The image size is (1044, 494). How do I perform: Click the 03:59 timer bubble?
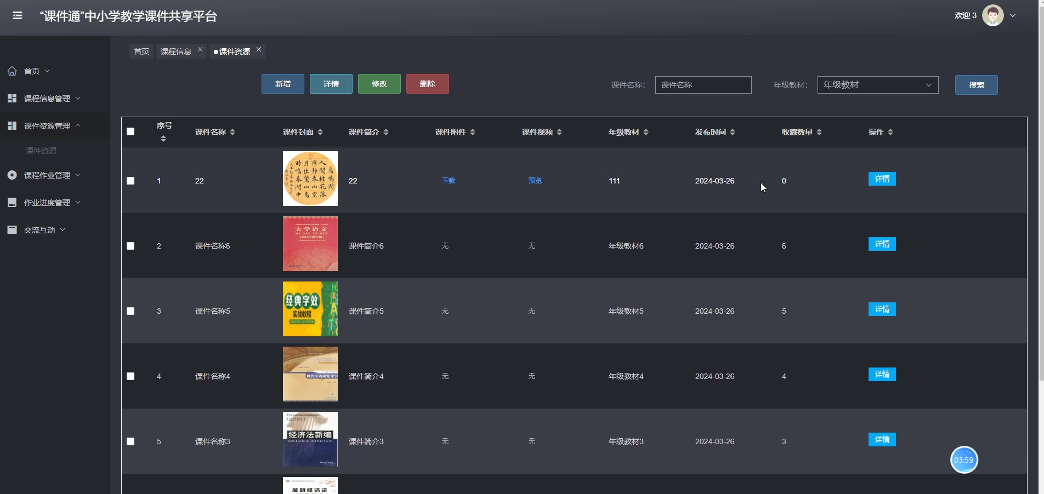pos(964,460)
